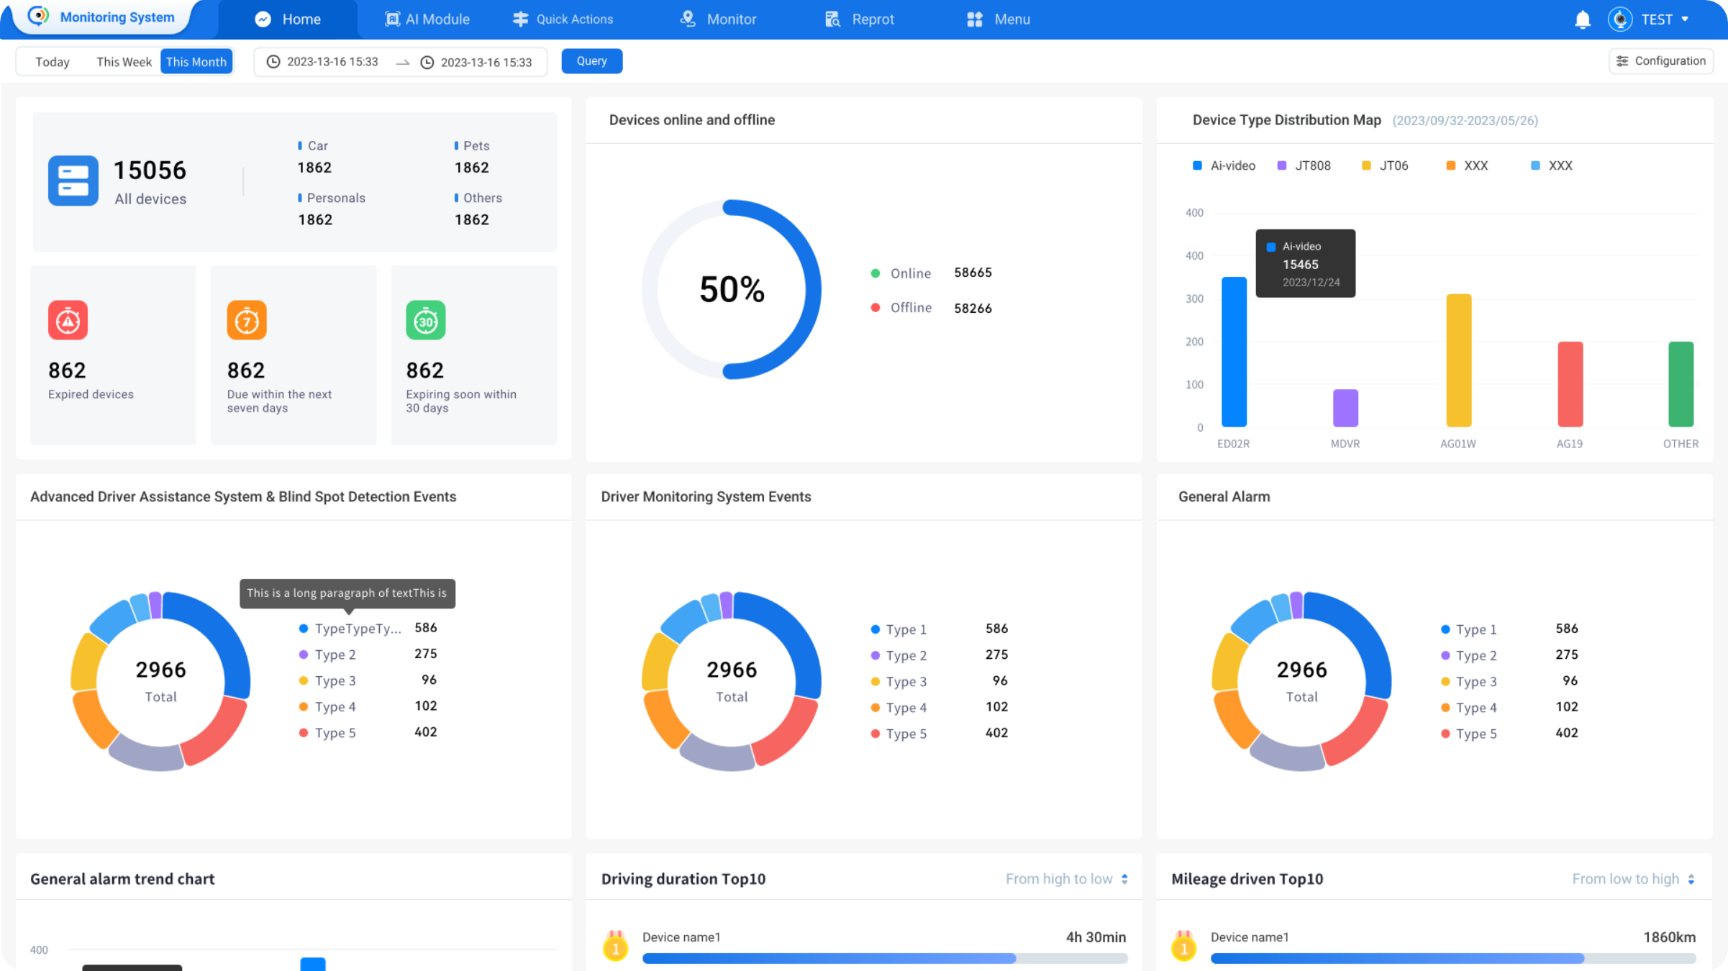
Task: Click the Menu grid icon
Action: coord(975,19)
